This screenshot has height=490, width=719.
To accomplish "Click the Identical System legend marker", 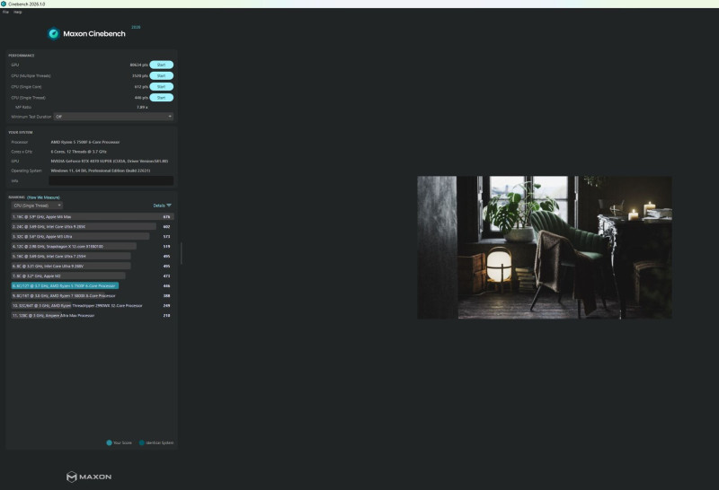I will click(x=142, y=442).
